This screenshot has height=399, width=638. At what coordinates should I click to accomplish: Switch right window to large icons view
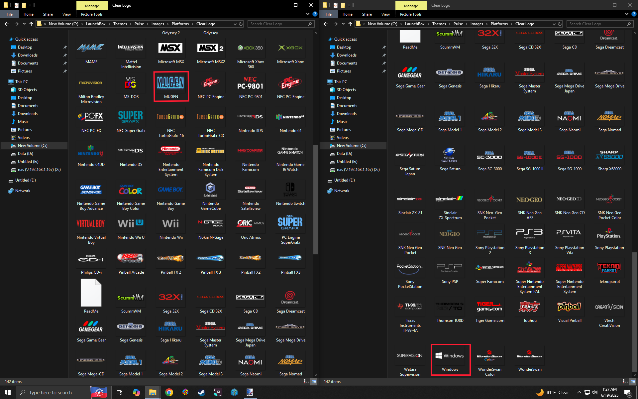point(633,381)
